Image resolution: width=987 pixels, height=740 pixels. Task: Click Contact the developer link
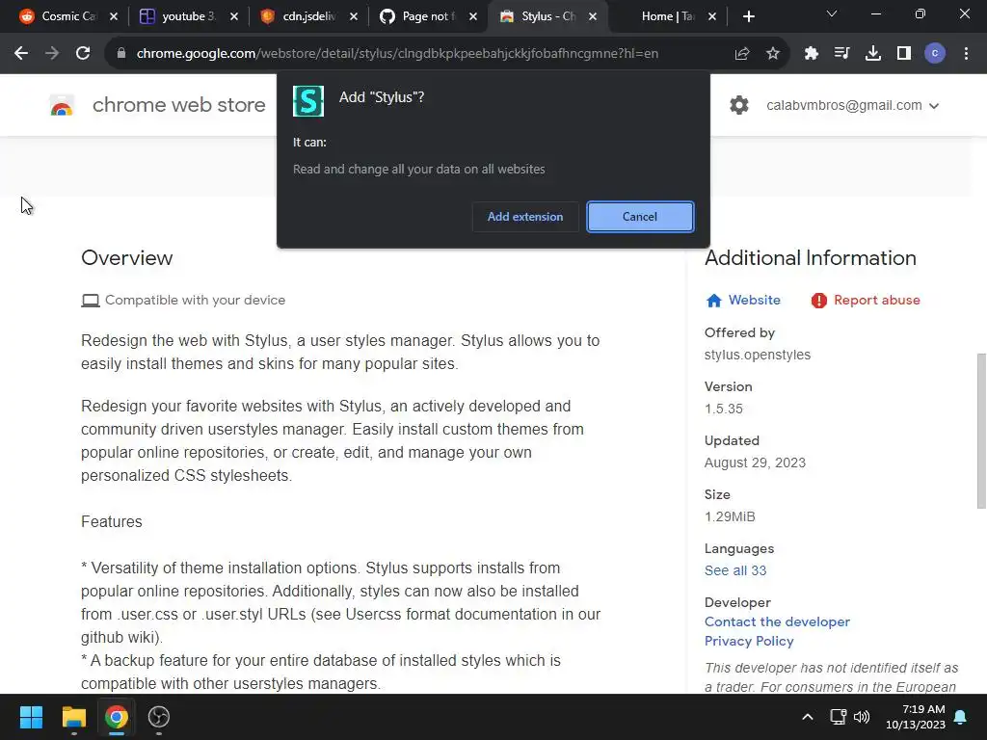[x=778, y=621]
